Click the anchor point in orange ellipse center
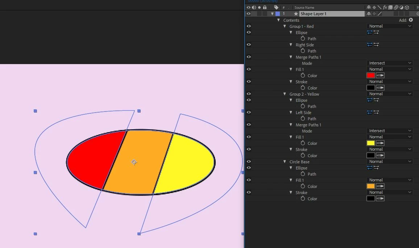Screen dimensions: 419x248 (134, 162)
